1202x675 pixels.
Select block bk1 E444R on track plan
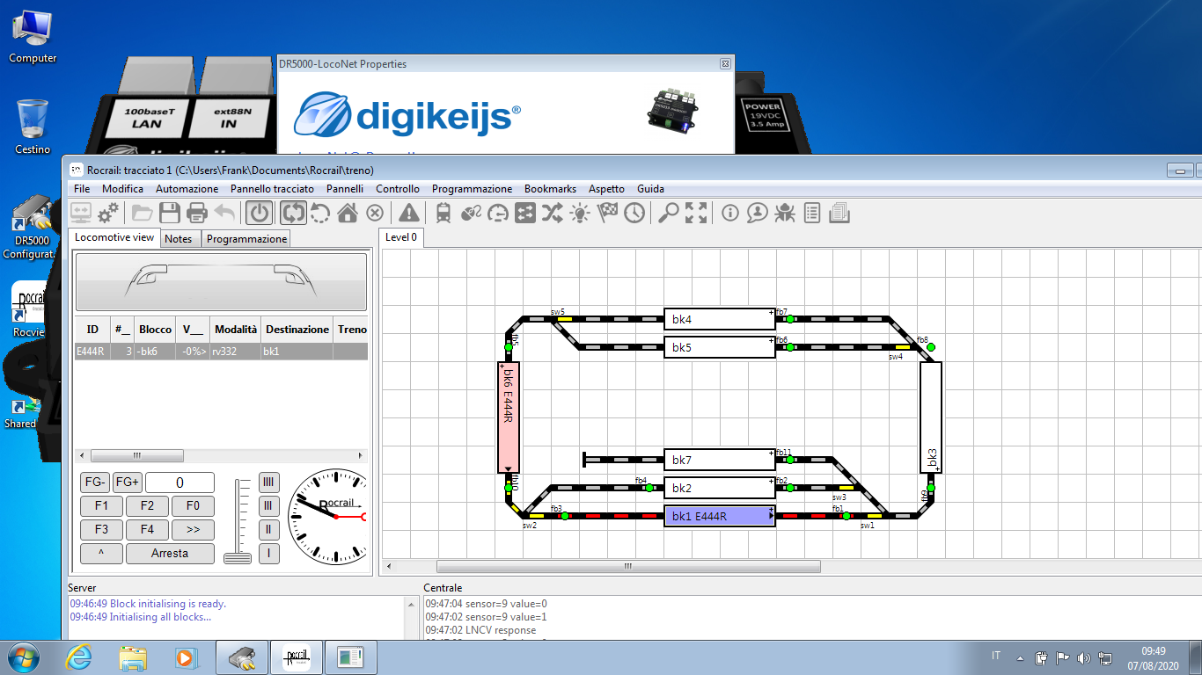719,516
